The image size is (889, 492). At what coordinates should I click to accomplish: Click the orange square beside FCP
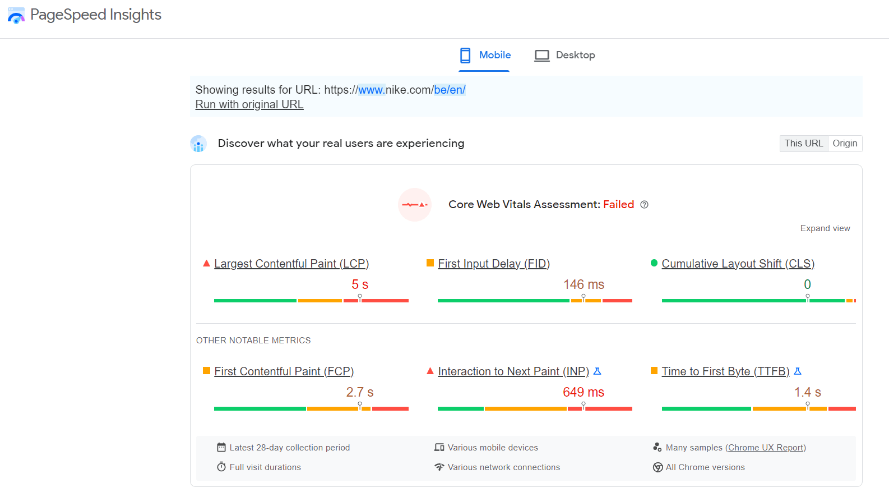pyautogui.click(x=206, y=371)
